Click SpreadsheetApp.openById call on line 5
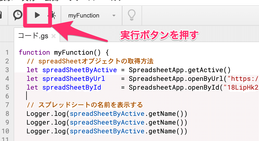This screenshot has height=141, width=259. pyautogui.click(x=176, y=87)
